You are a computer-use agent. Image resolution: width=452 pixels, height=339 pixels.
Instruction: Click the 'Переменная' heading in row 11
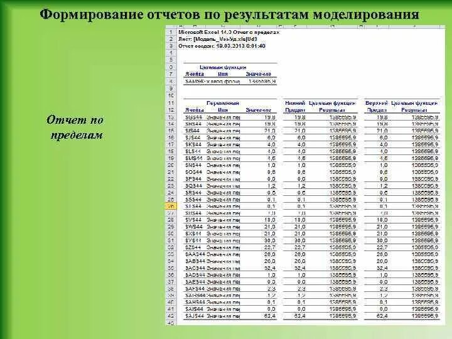tap(222, 103)
